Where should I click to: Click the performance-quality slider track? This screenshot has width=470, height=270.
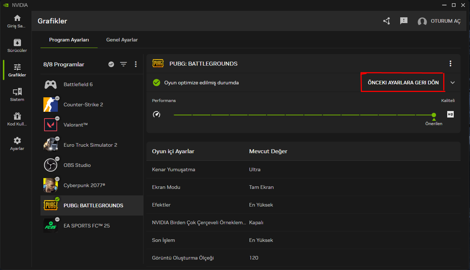click(x=304, y=115)
